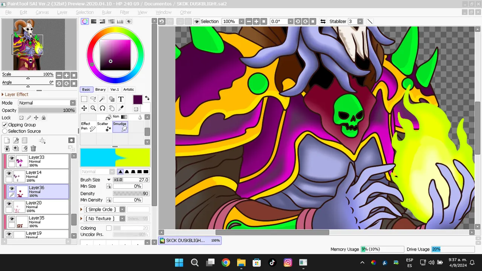Open the Brush Size multiplier arrow
The width and height of the screenshot is (482, 271).
[109, 180]
